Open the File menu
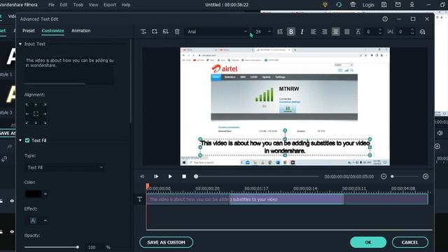448x252 pixels. point(51,5)
